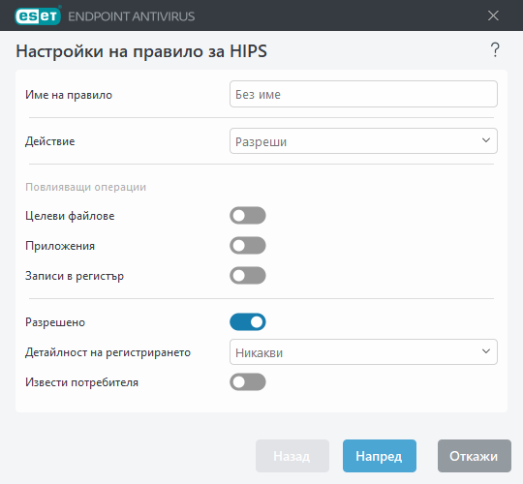Disable the Разрешено toggle
The width and height of the screenshot is (523, 484).
pyautogui.click(x=248, y=322)
